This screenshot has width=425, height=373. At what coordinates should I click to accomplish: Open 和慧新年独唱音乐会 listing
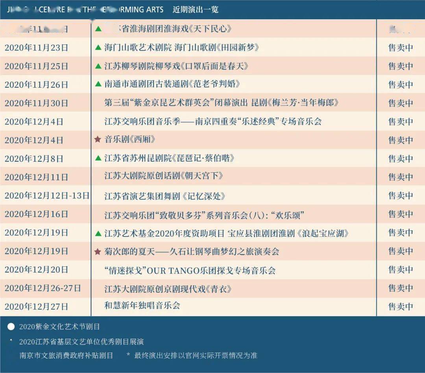pyautogui.click(x=142, y=305)
